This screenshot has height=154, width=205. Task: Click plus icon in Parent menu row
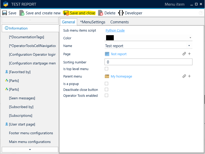point(190,76)
